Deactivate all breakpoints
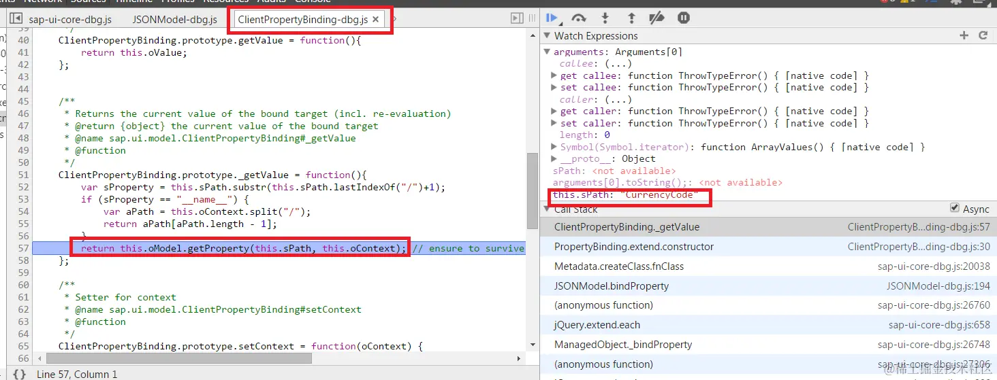This screenshot has width=997, height=380. pyautogui.click(x=656, y=18)
